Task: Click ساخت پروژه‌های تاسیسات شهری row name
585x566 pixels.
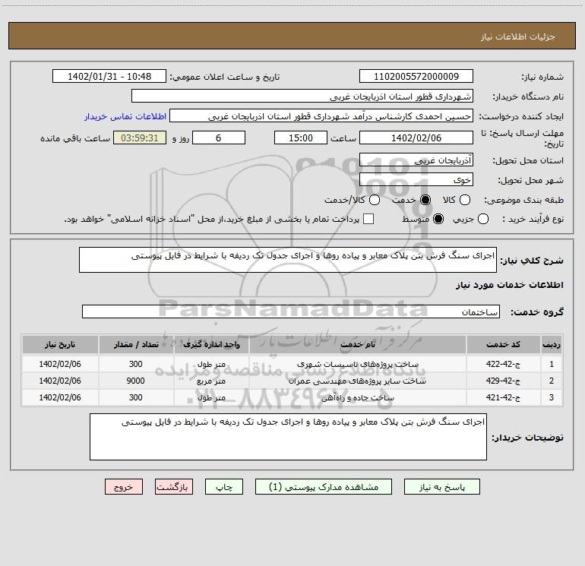Action: pyautogui.click(x=357, y=364)
